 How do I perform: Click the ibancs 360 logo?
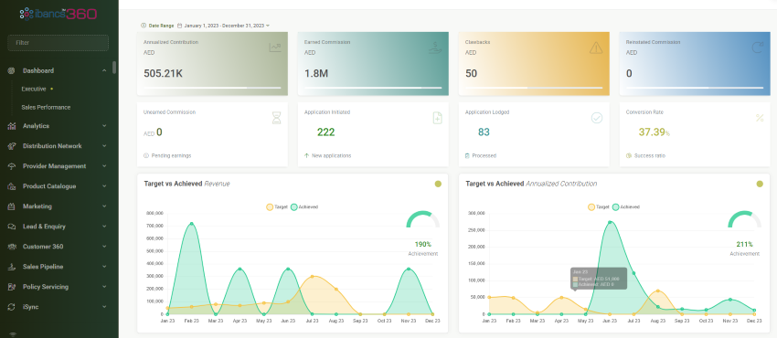[58, 14]
